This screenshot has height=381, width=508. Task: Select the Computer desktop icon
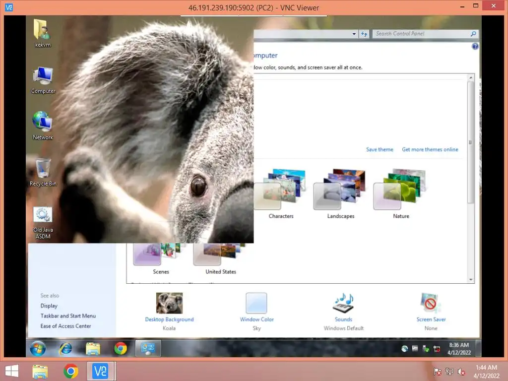43,80
